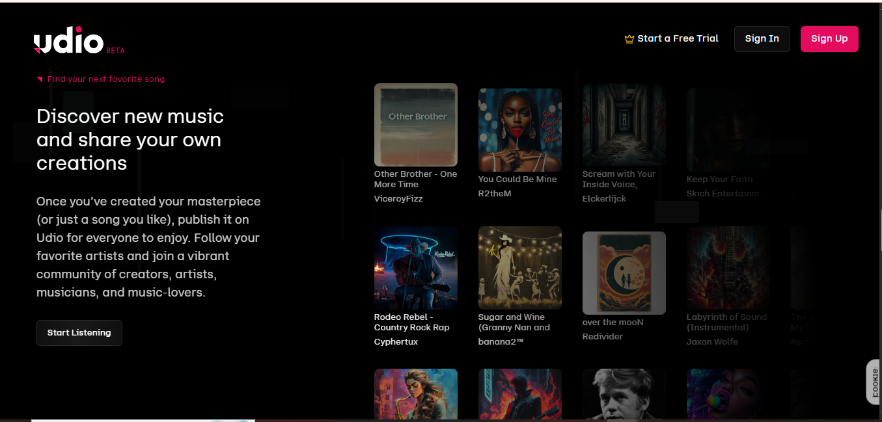Click Start a Free Trial link
Viewport: 882px width, 422px height.
[x=678, y=38]
